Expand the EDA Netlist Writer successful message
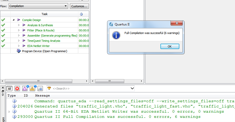 point(9,112)
